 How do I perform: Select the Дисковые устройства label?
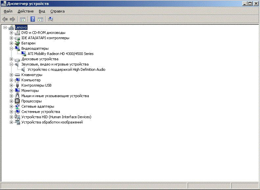[40, 59]
